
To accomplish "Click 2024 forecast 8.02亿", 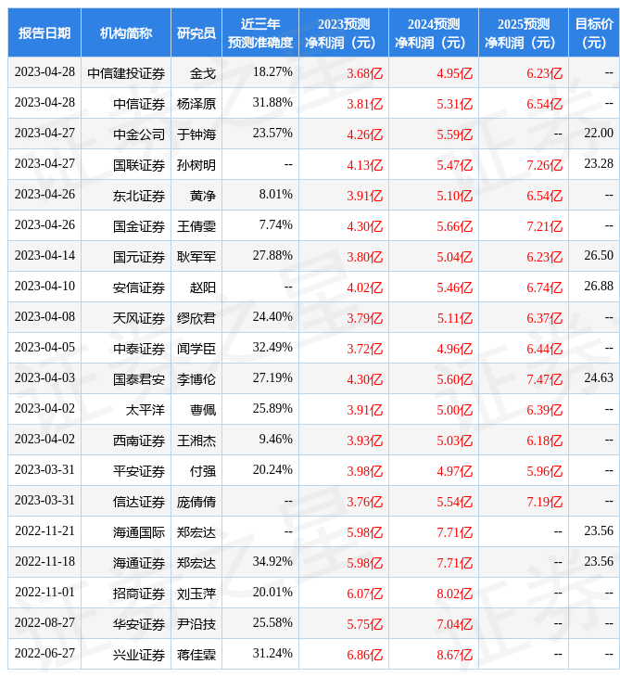I will [455, 594].
